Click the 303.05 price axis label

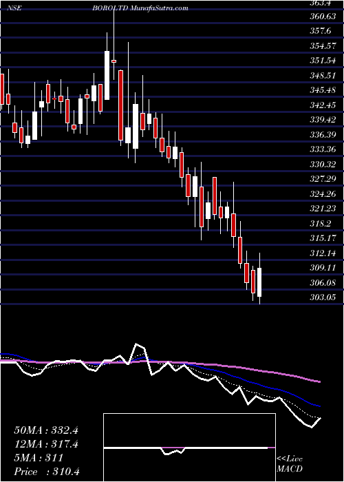[323, 297]
